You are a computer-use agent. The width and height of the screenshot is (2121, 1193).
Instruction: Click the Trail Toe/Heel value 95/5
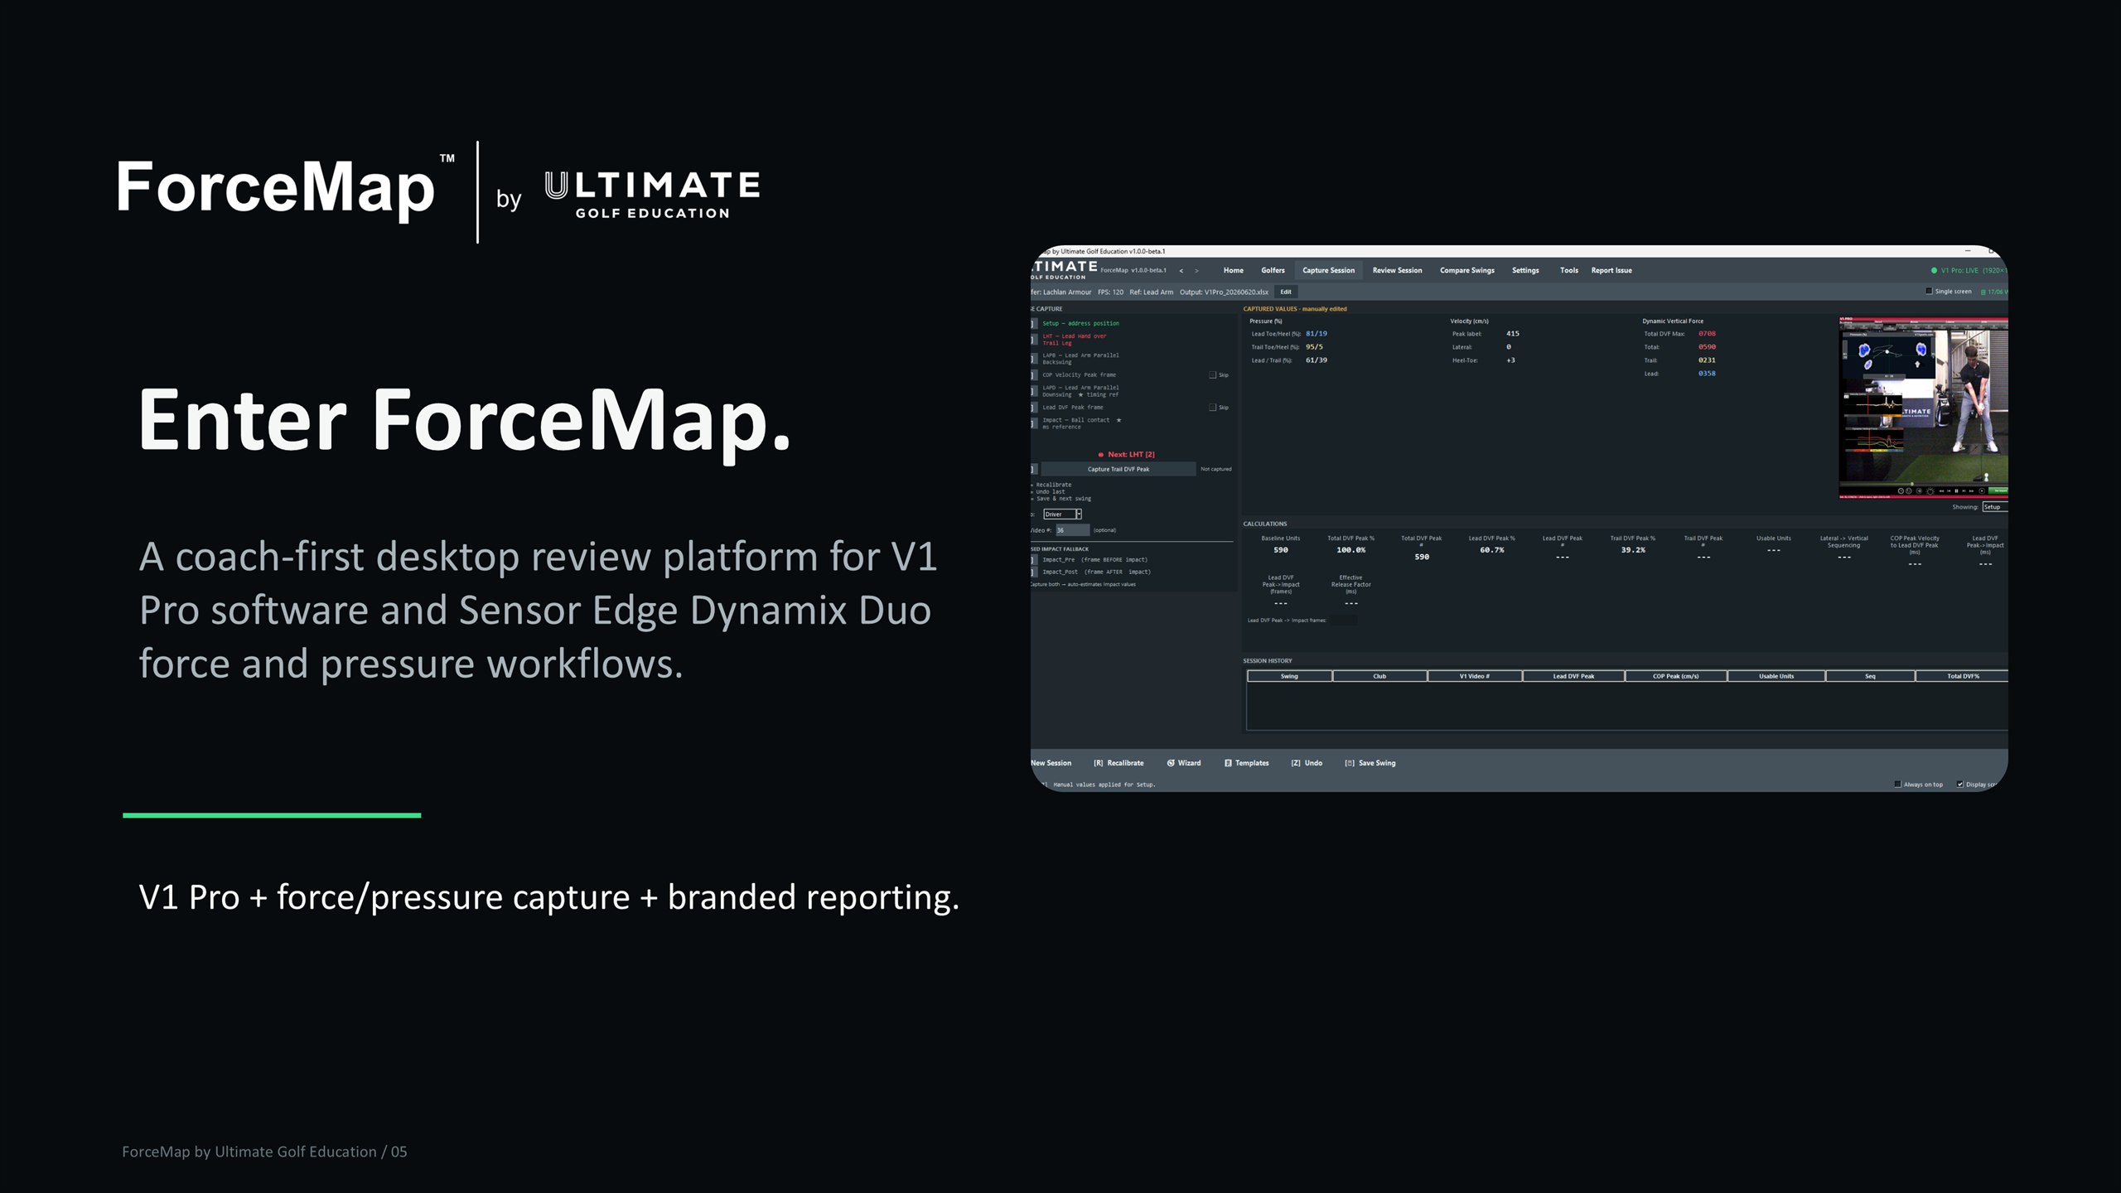point(1314,346)
